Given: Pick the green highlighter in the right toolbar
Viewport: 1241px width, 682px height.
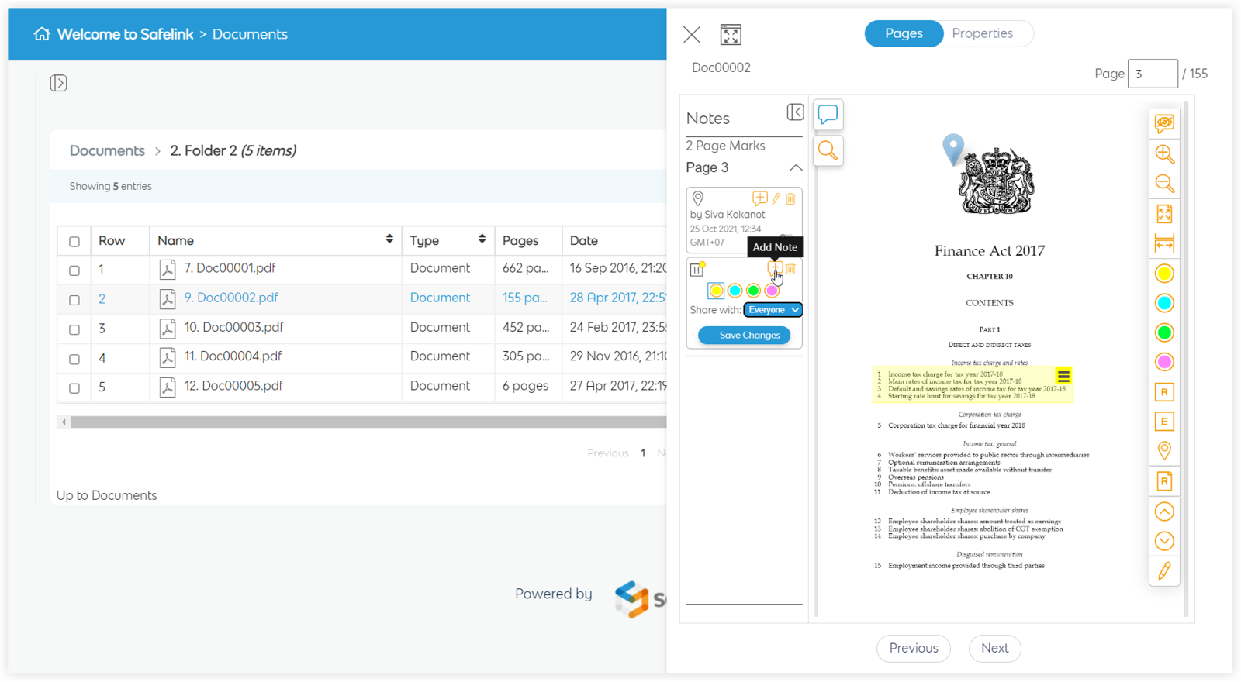Looking at the screenshot, I should click(x=1164, y=332).
